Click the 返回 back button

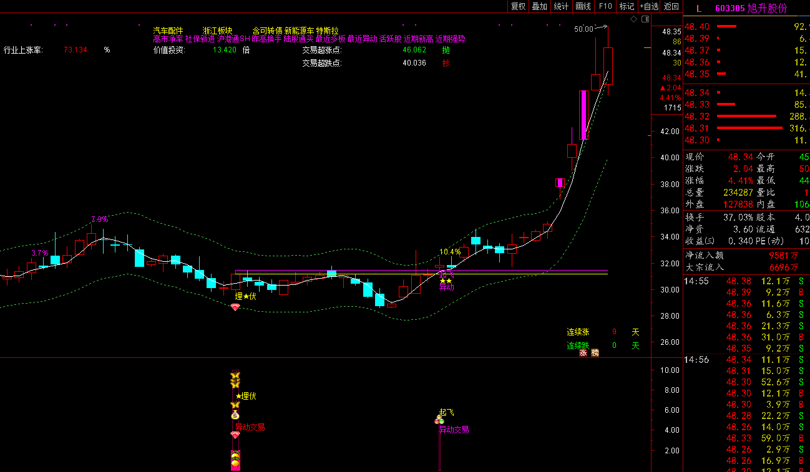pos(671,6)
